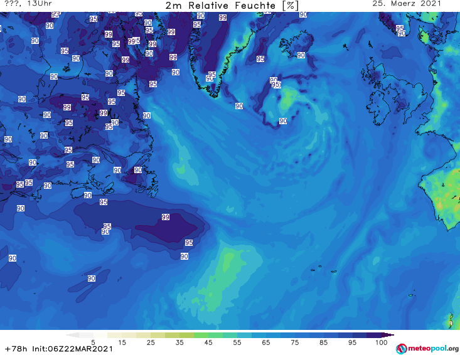Pick the dark purple legend swatch above 100
The height and width of the screenshot is (355, 460).
click(374, 335)
